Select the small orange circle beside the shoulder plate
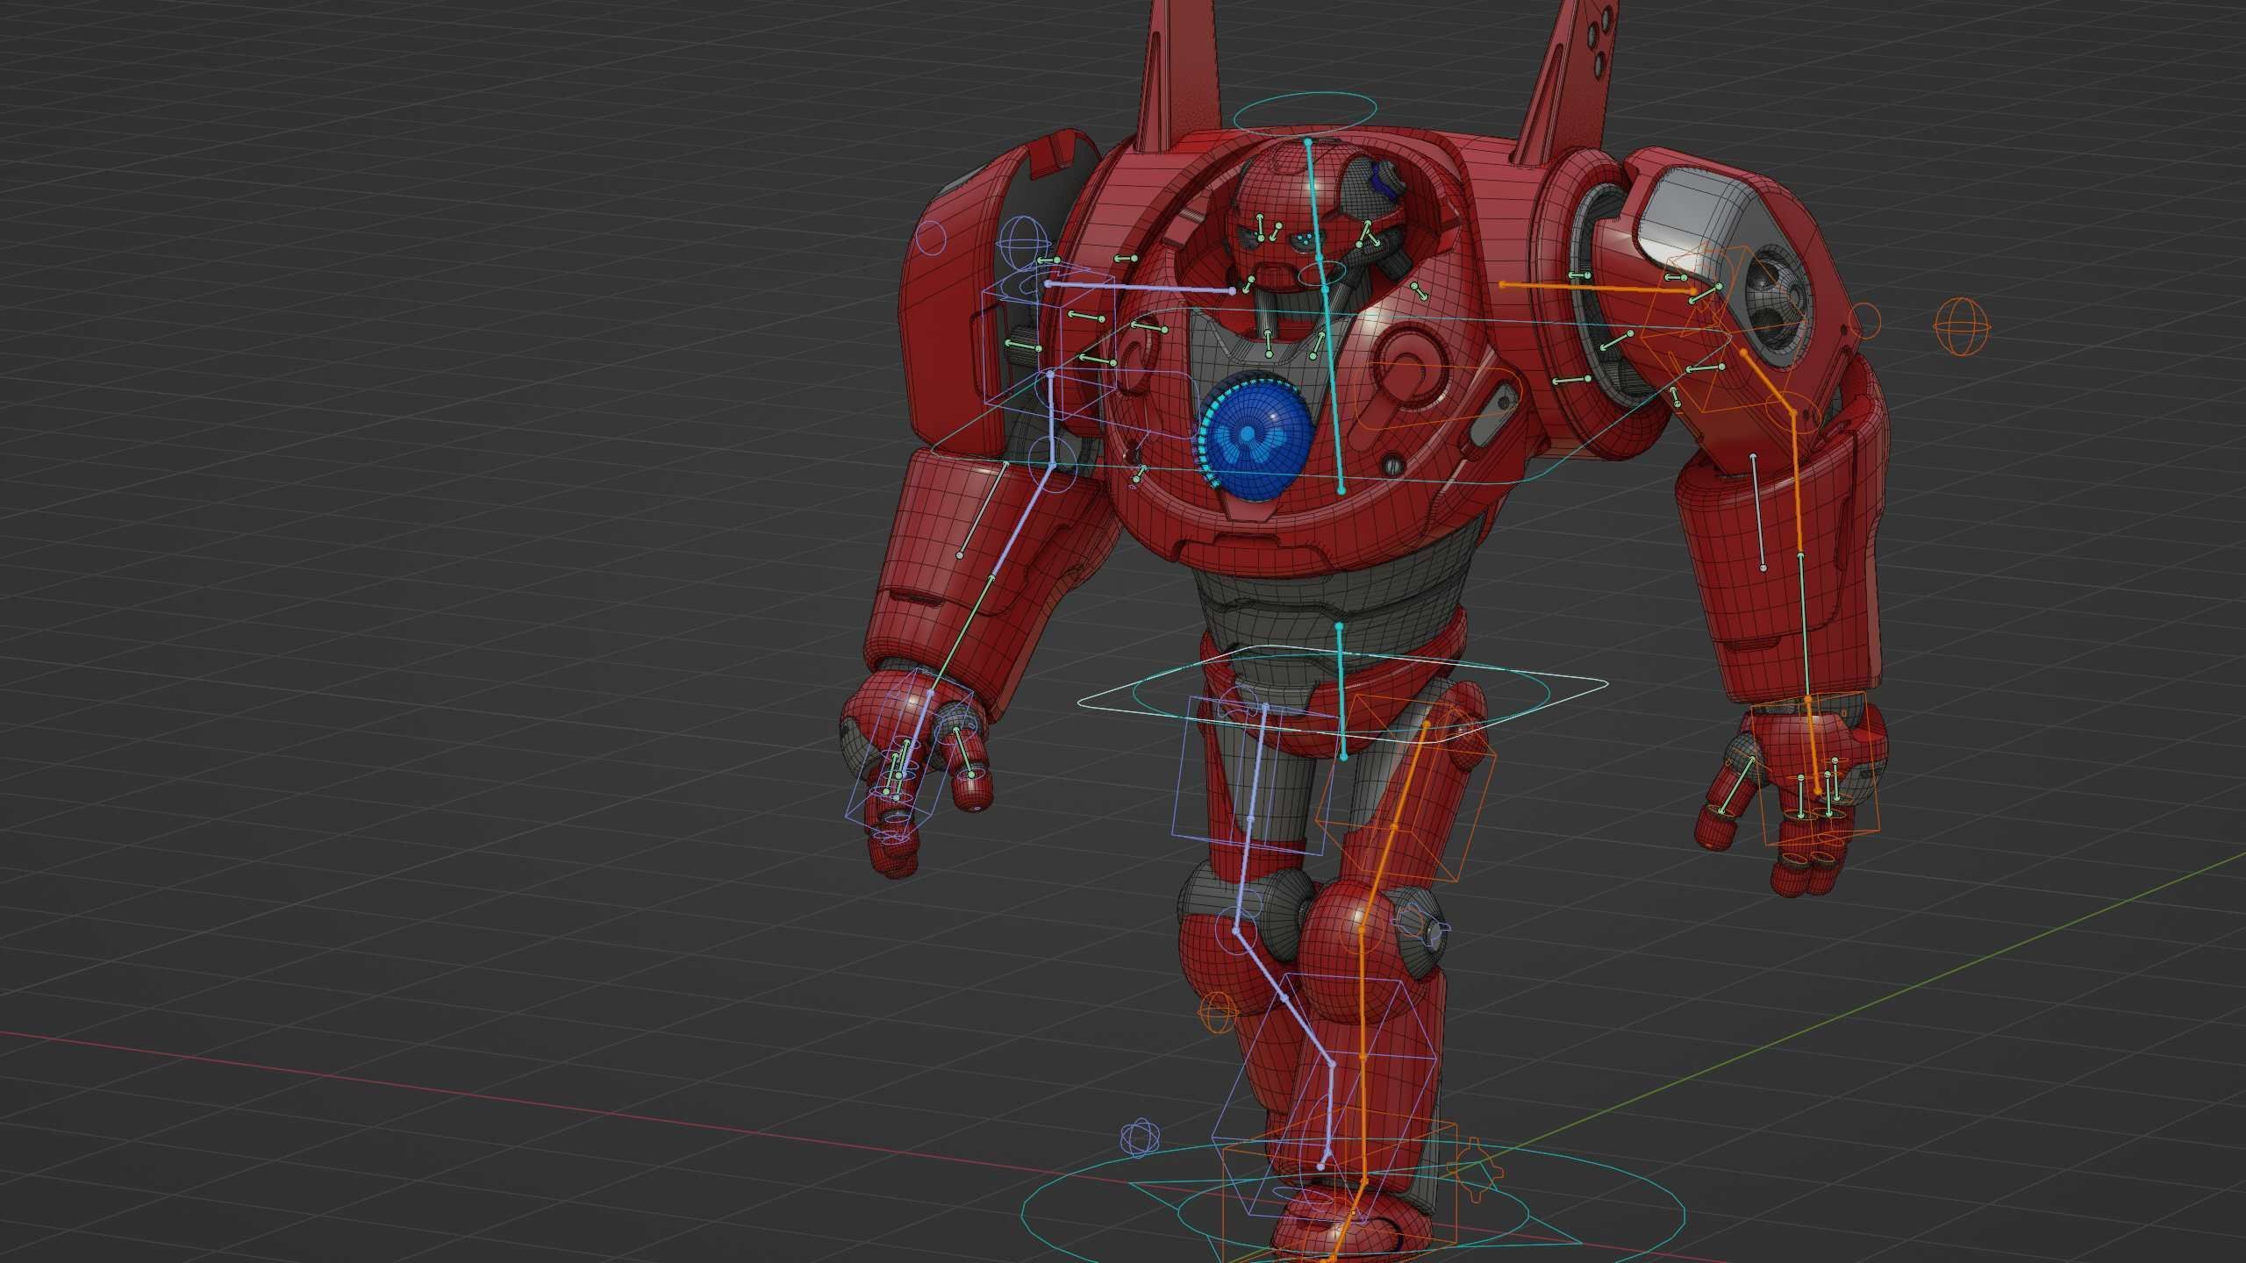 point(1865,321)
